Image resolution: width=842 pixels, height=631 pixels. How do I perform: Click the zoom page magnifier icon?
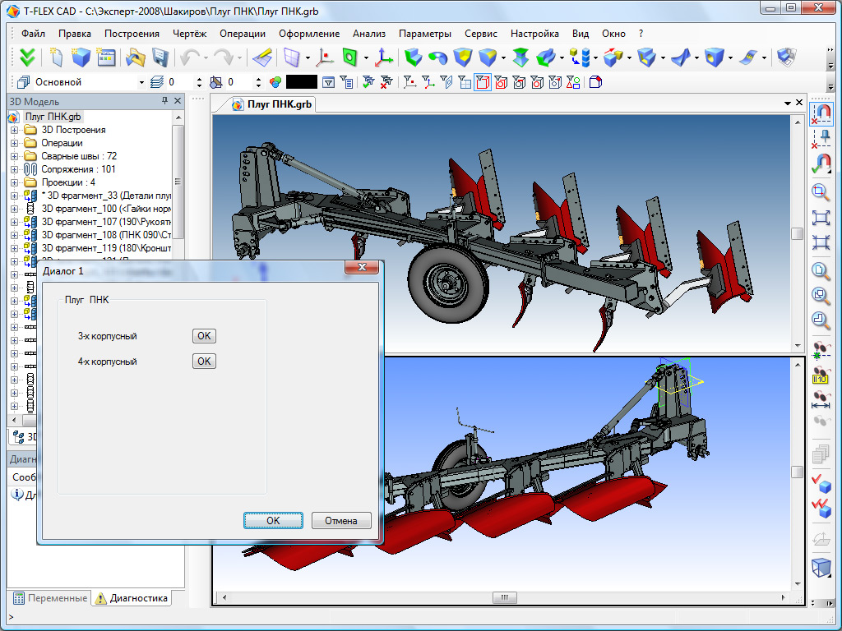(x=821, y=269)
